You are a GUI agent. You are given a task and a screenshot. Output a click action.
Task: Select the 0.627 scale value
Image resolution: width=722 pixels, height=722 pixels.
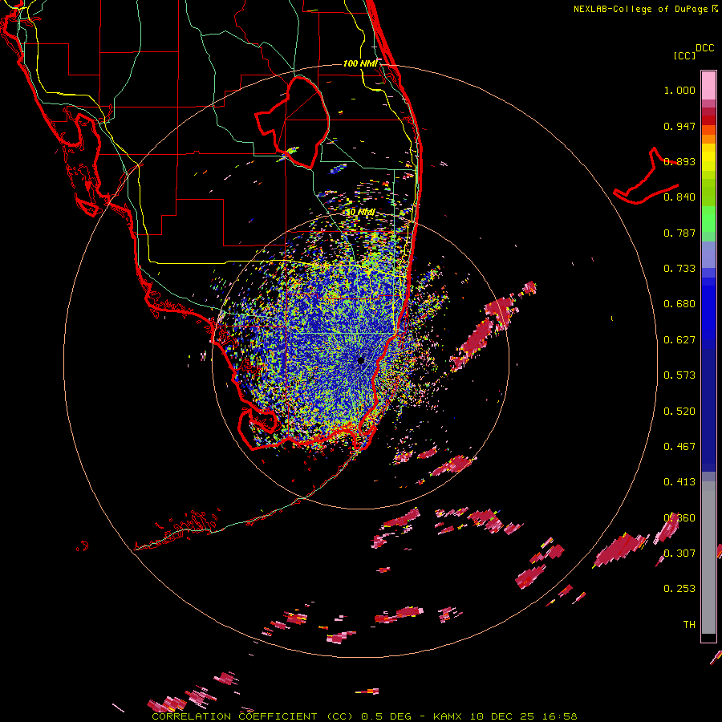click(679, 340)
